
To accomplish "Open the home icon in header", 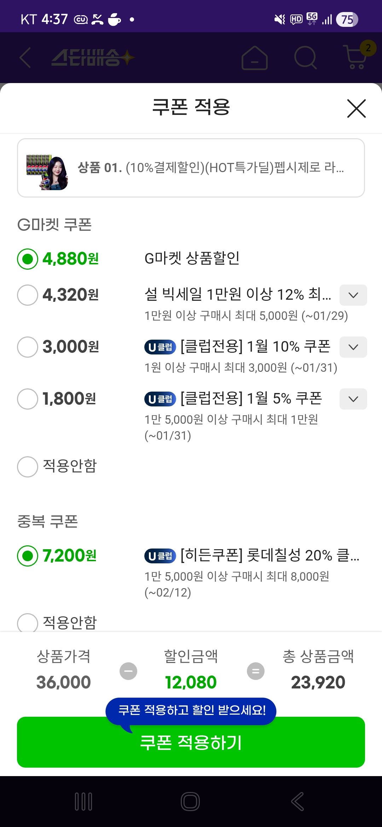I will point(254,58).
